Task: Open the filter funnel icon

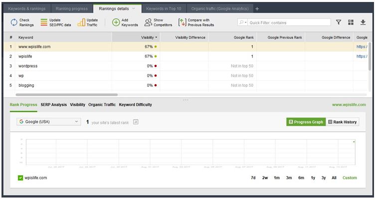Action: pyautogui.click(x=339, y=22)
